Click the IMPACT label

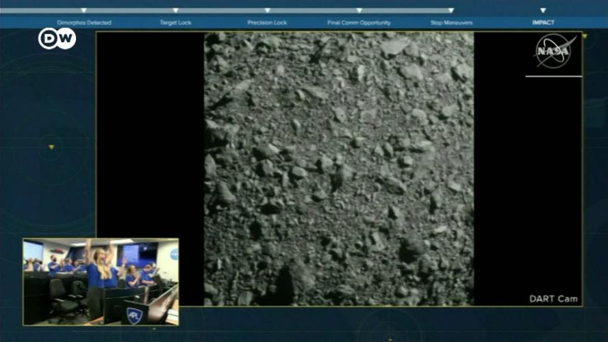tap(543, 23)
